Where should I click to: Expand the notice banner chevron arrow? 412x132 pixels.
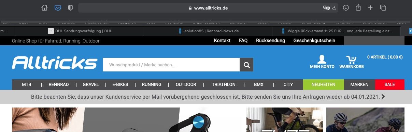coord(383,97)
